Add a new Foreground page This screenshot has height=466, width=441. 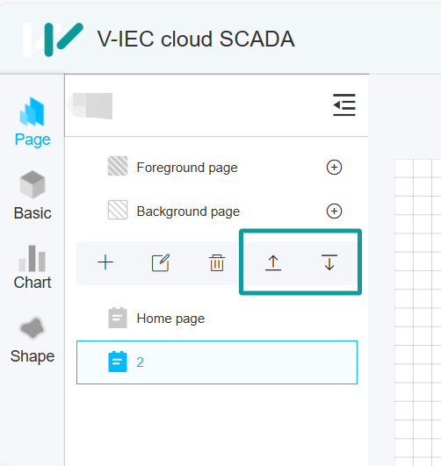[x=334, y=168]
